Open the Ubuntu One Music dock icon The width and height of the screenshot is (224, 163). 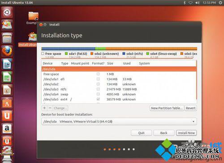(x=7, y=141)
